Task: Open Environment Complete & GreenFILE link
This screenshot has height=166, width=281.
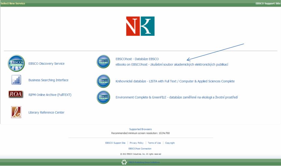Action: click(x=177, y=97)
